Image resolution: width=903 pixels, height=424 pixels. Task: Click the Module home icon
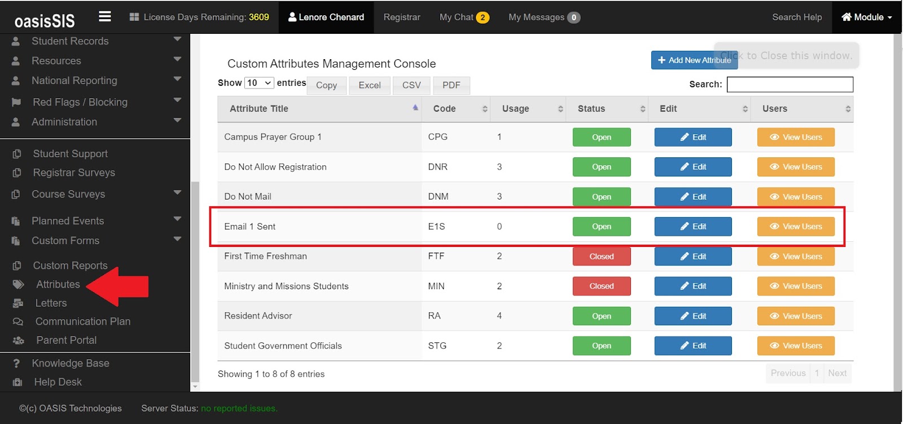click(x=847, y=17)
